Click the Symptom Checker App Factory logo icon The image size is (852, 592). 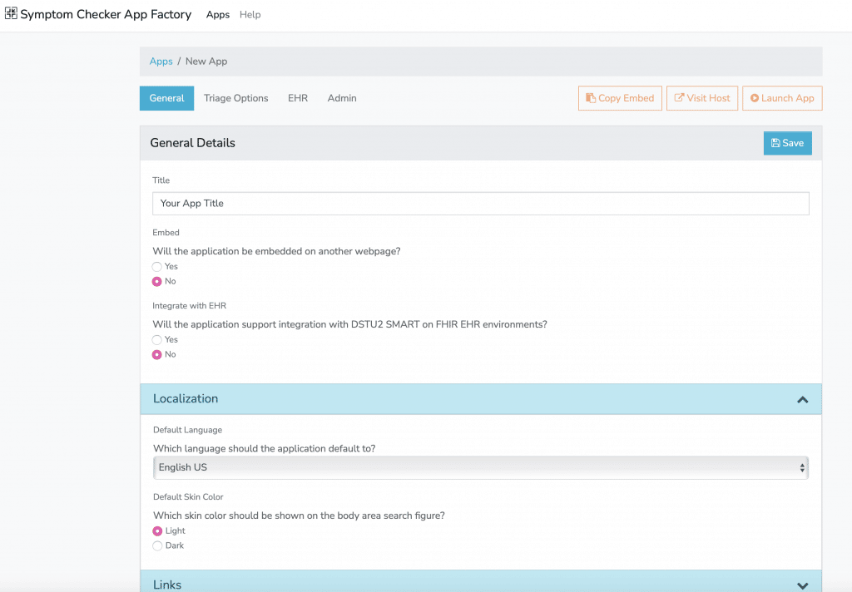click(x=11, y=13)
